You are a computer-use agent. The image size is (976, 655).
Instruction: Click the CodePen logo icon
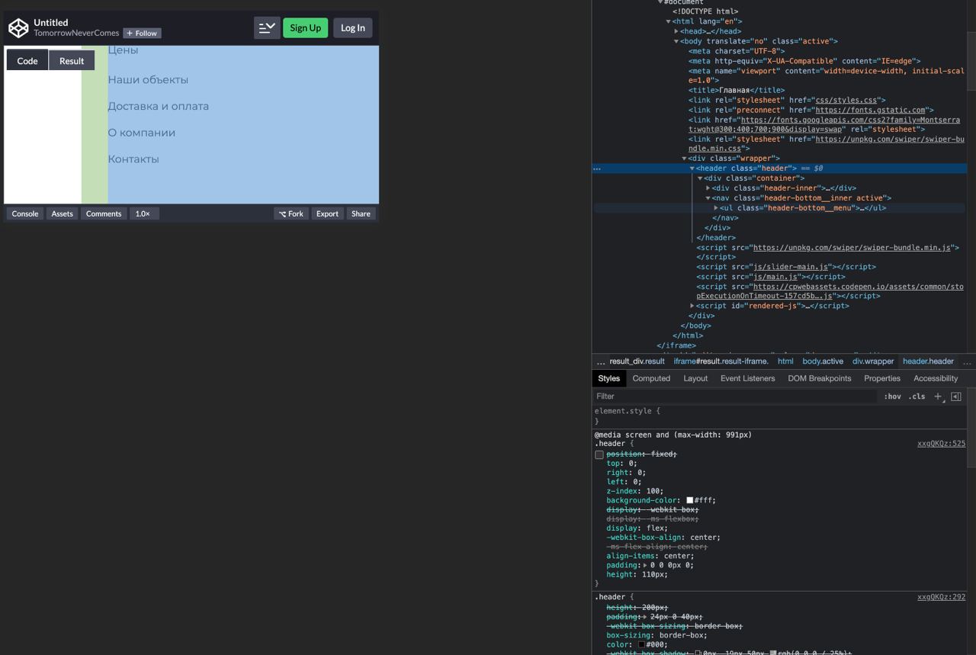(18, 28)
